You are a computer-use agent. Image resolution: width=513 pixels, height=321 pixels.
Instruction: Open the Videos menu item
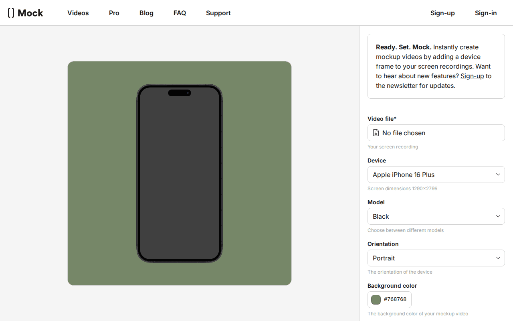point(78,13)
